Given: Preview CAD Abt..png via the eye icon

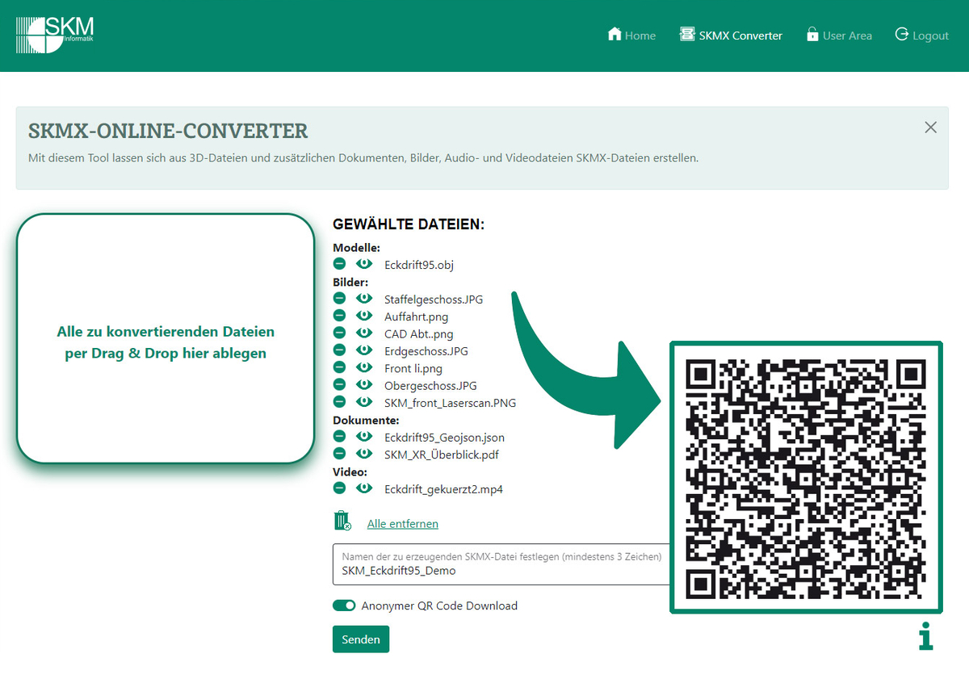Looking at the screenshot, I should point(364,333).
